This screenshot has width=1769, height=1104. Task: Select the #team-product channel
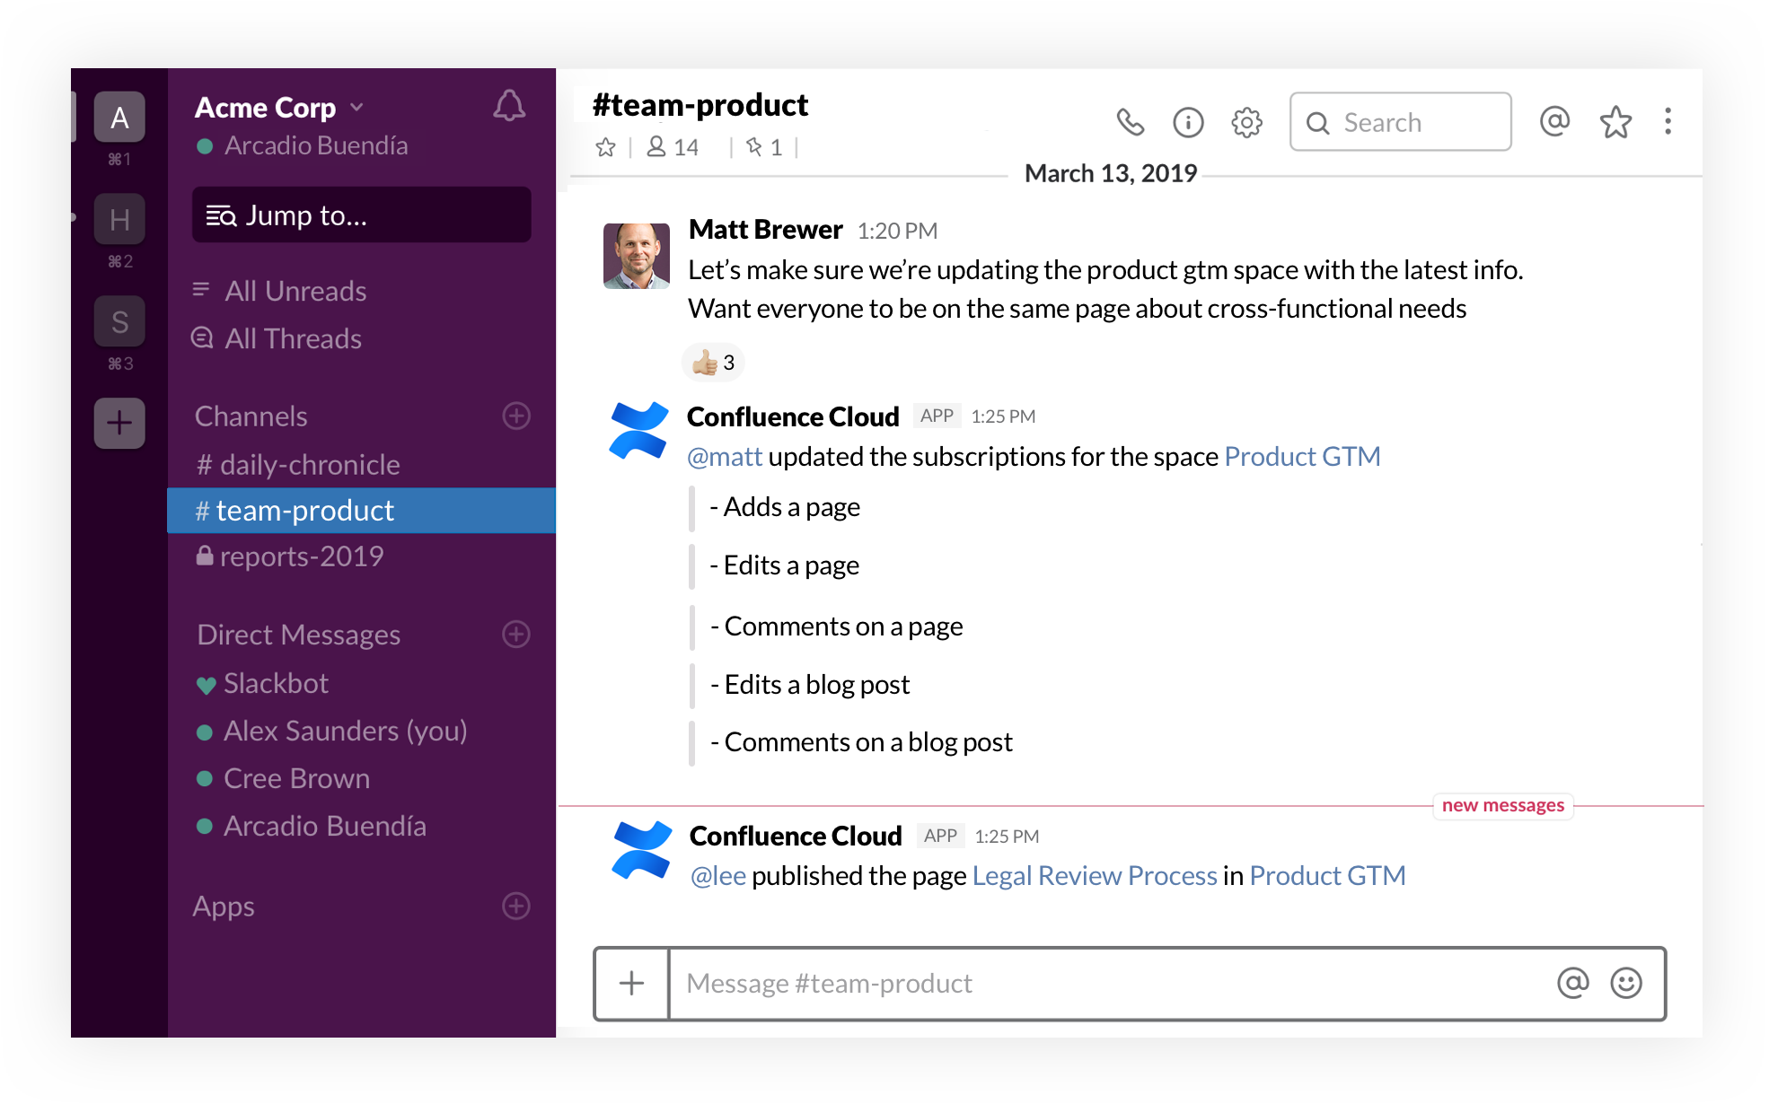361,511
